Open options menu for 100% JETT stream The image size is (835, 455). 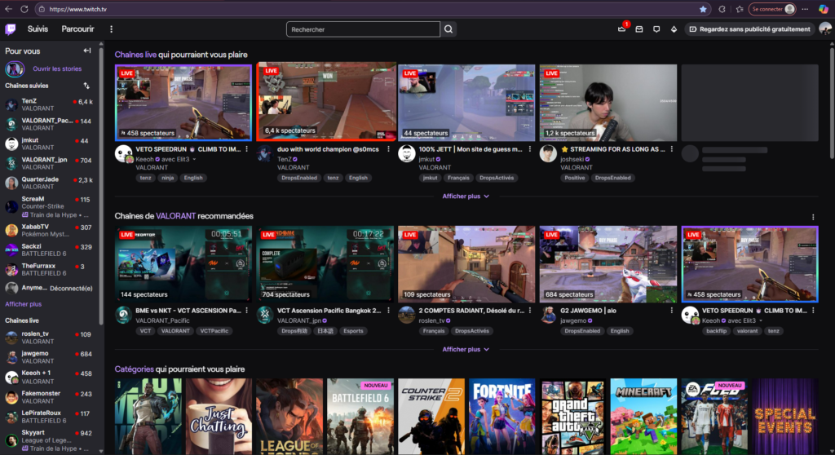click(x=530, y=150)
